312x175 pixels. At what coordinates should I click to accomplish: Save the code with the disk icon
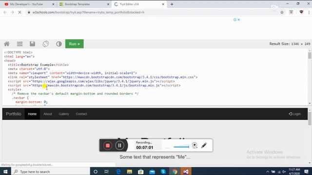33,44
